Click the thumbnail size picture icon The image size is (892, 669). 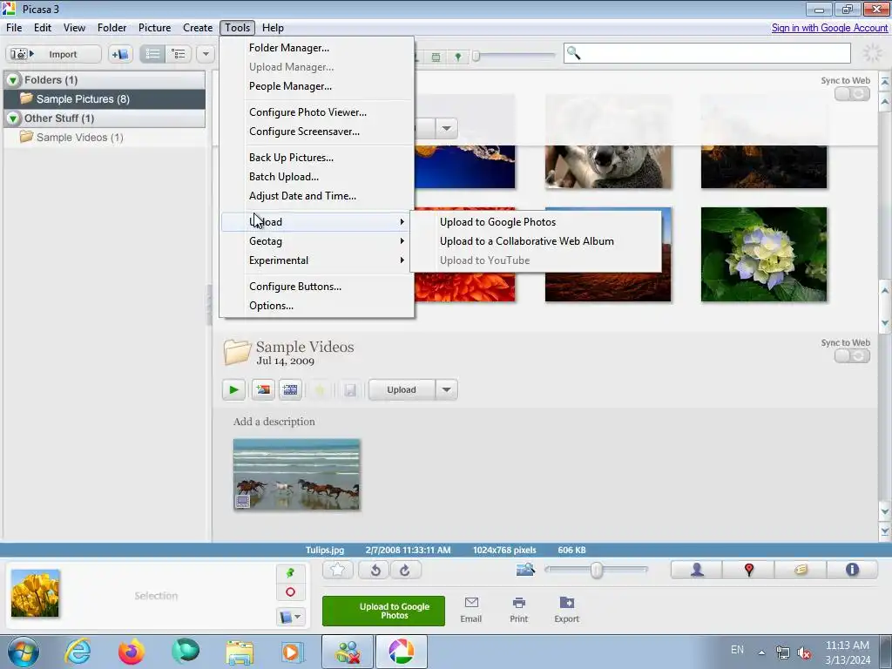click(x=525, y=569)
